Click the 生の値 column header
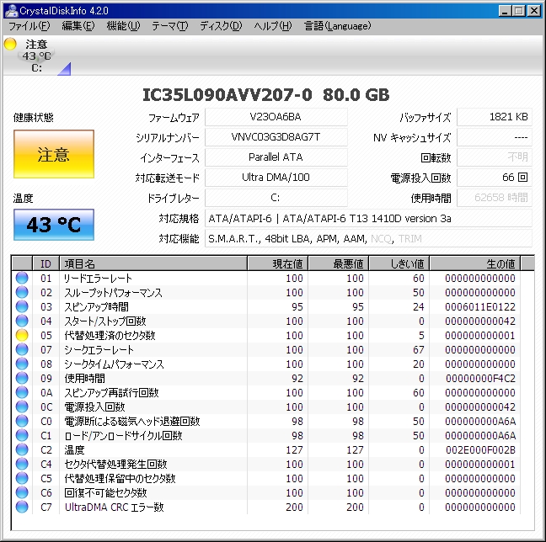Image resolution: width=546 pixels, height=542 pixels. click(x=475, y=263)
